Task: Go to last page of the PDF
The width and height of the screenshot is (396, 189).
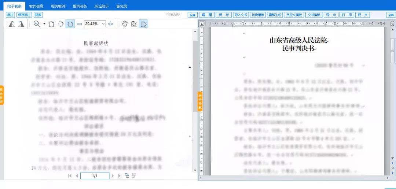Action: pyautogui.click(x=120, y=176)
